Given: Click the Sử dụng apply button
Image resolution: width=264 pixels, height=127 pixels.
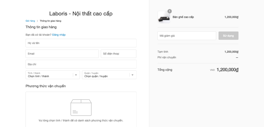Looking at the screenshot, I should coord(228,36).
